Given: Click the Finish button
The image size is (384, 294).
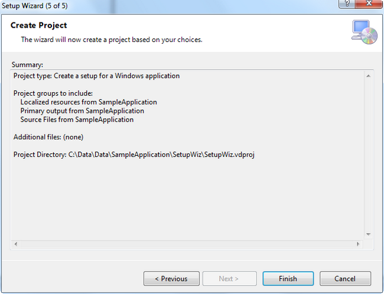Looking at the screenshot, I should point(288,278).
